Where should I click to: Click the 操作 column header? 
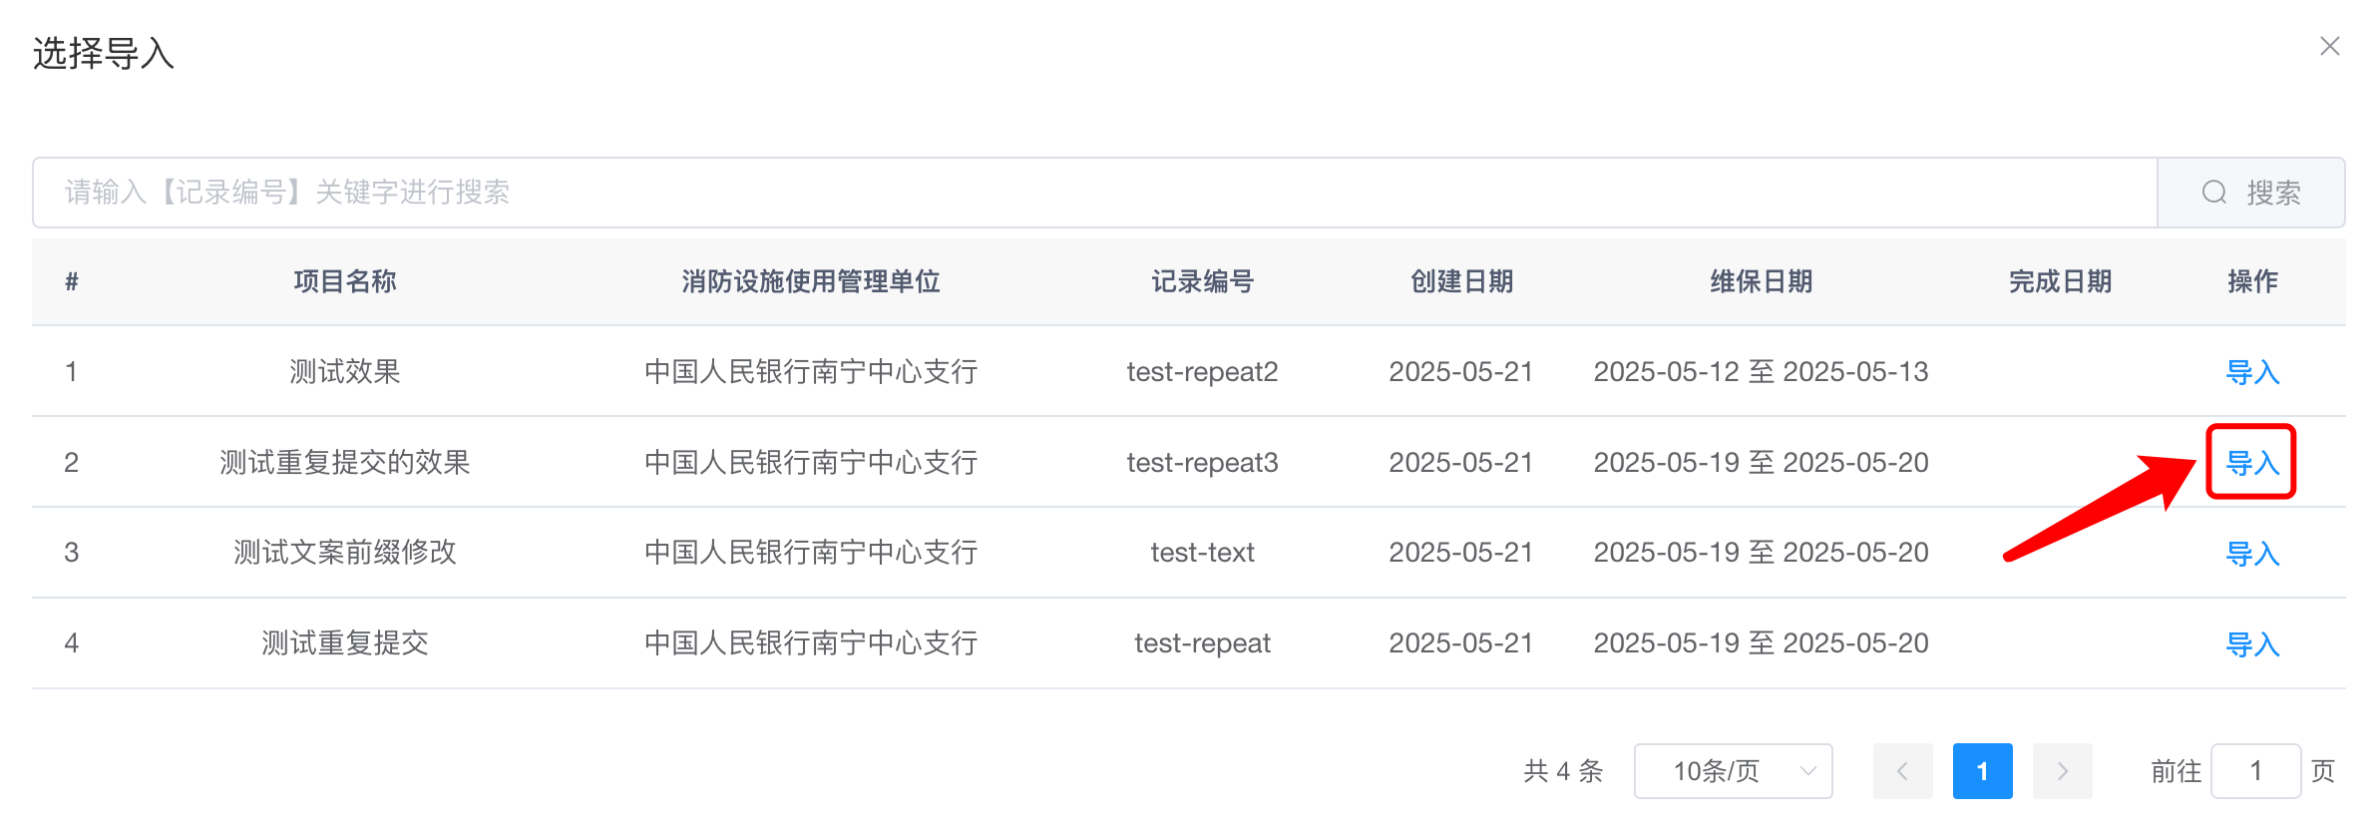(x=2252, y=281)
